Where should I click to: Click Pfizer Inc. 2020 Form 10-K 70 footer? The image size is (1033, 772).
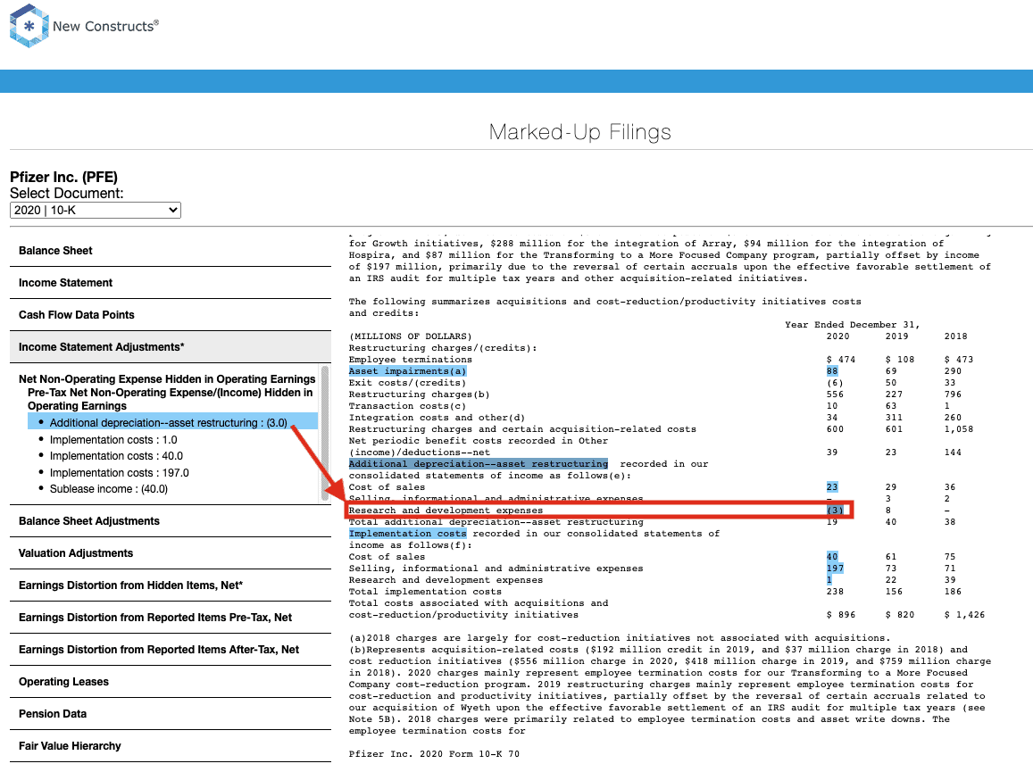434,754
